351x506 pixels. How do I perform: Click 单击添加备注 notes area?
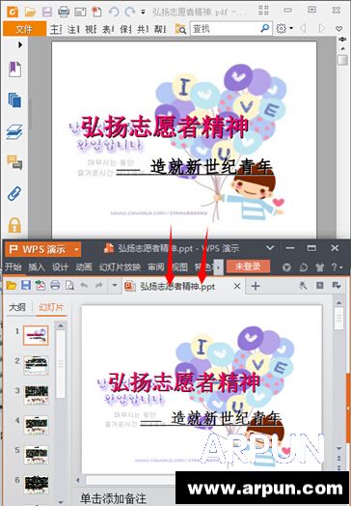pyautogui.click(x=114, y=498)
